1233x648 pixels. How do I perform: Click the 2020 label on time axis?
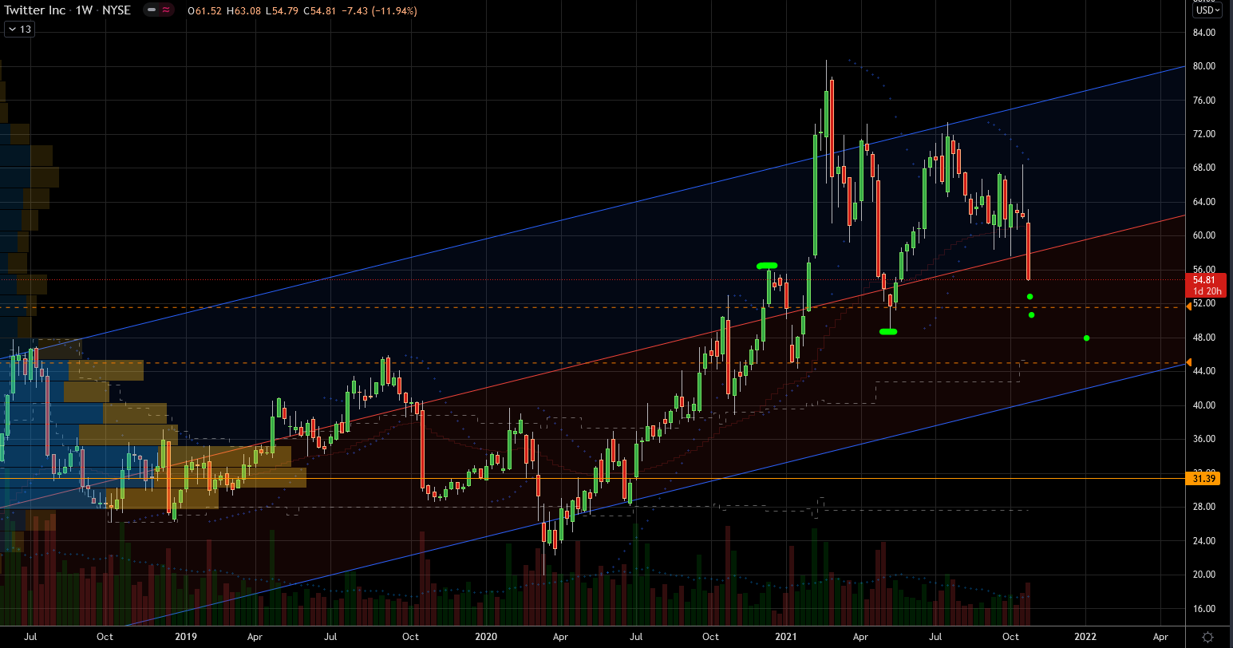486,637
